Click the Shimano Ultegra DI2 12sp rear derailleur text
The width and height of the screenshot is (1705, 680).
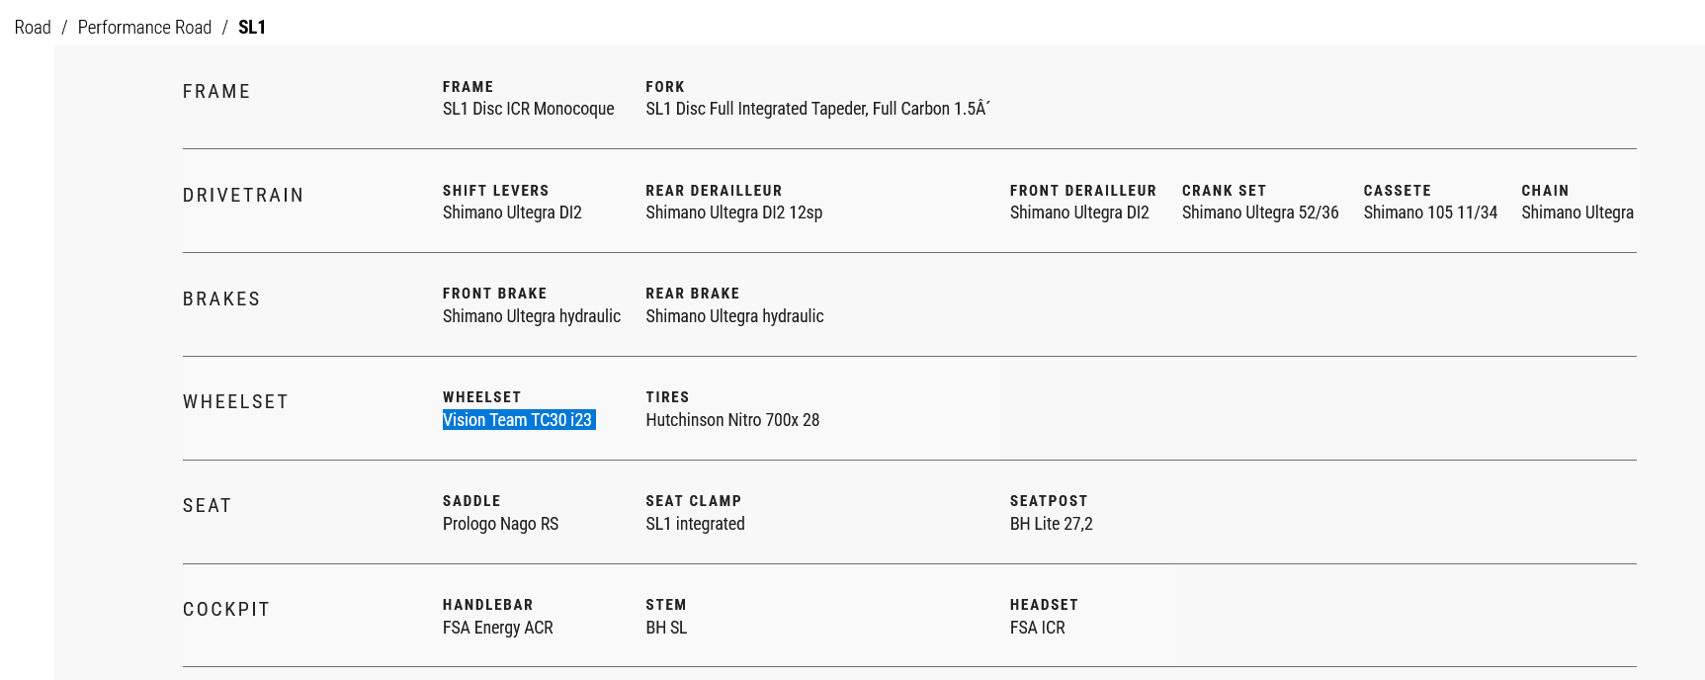coord(733,212)
